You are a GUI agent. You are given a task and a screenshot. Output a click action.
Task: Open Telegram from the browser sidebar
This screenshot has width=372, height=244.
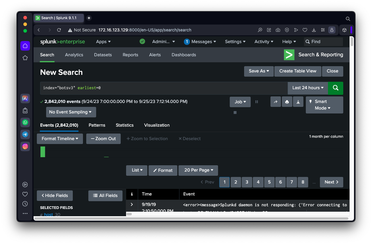coord(25,134)
